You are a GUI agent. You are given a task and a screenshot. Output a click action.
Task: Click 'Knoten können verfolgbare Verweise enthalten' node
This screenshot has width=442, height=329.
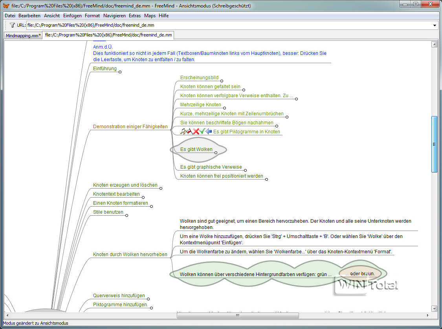coord(237,96)
